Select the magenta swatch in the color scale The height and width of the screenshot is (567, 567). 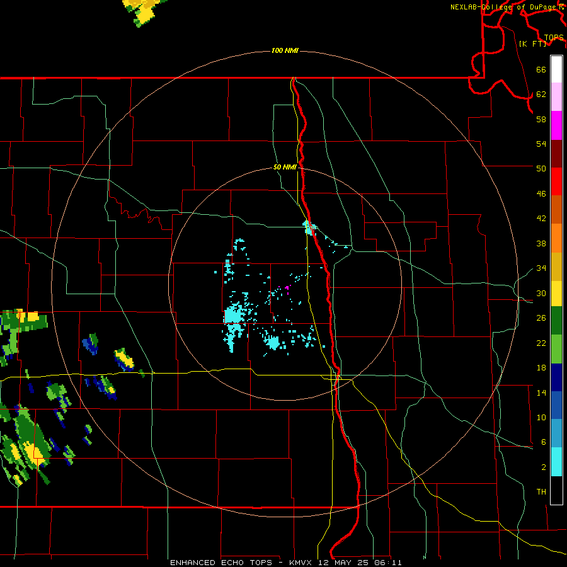click(556, 125)
